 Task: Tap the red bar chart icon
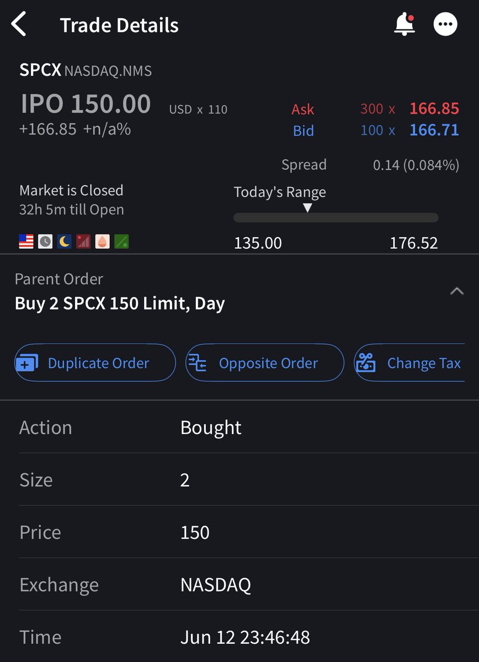click(x=83, y=241)
